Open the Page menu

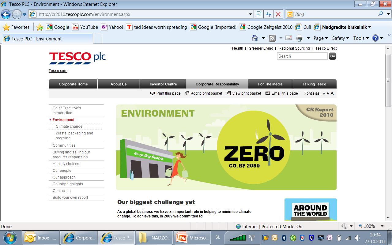click(x=321, y=38)
